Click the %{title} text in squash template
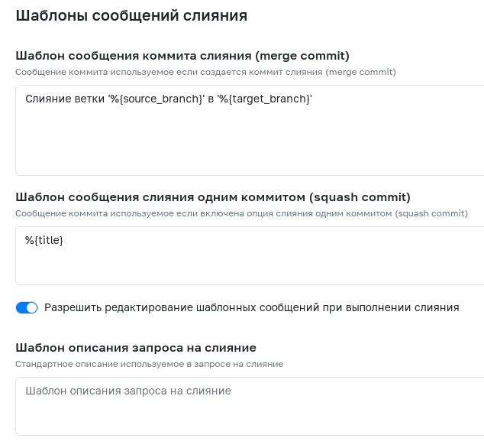Image resolution: width=484 pixels, height=448 pixels. 44,240
